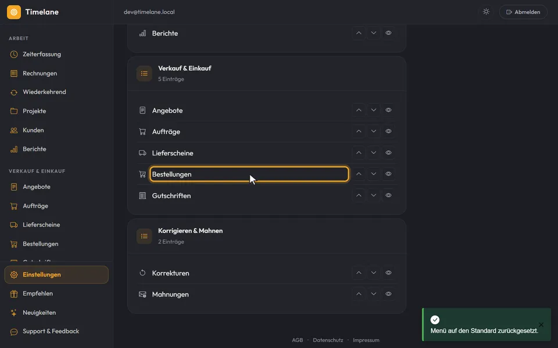Click the Verkauf & Einkauf group list icon

[144, 74]
